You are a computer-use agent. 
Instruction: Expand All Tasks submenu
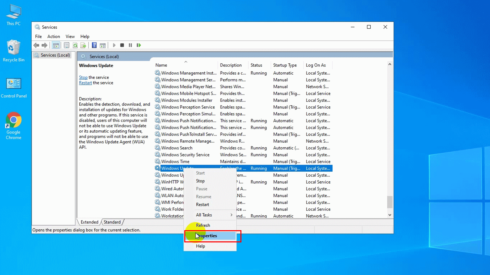(x=210, y=215)
